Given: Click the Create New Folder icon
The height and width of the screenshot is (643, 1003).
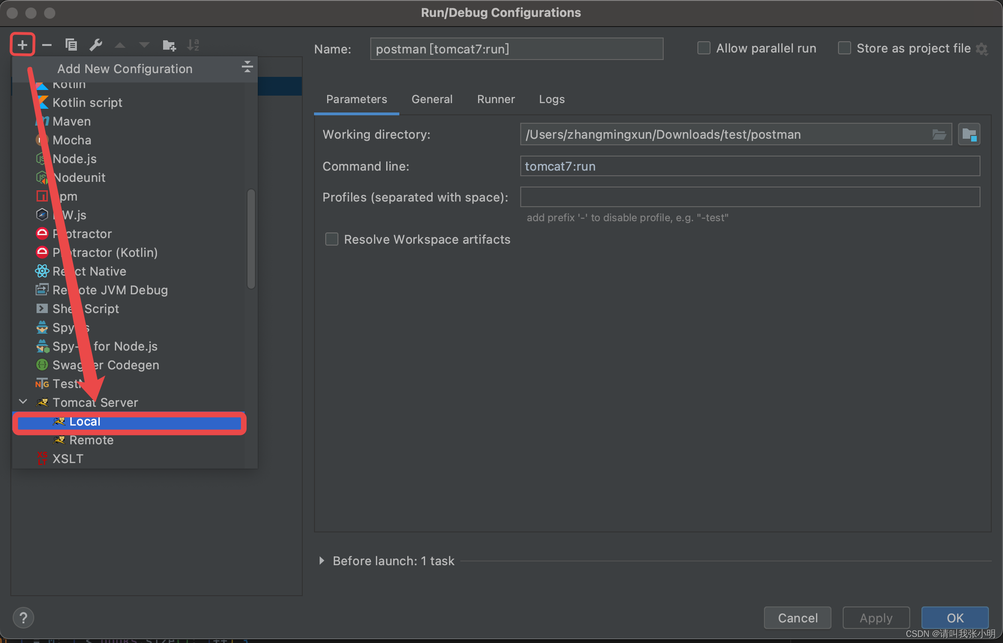Looking at the screenshot, I should (x=169, y=45).
